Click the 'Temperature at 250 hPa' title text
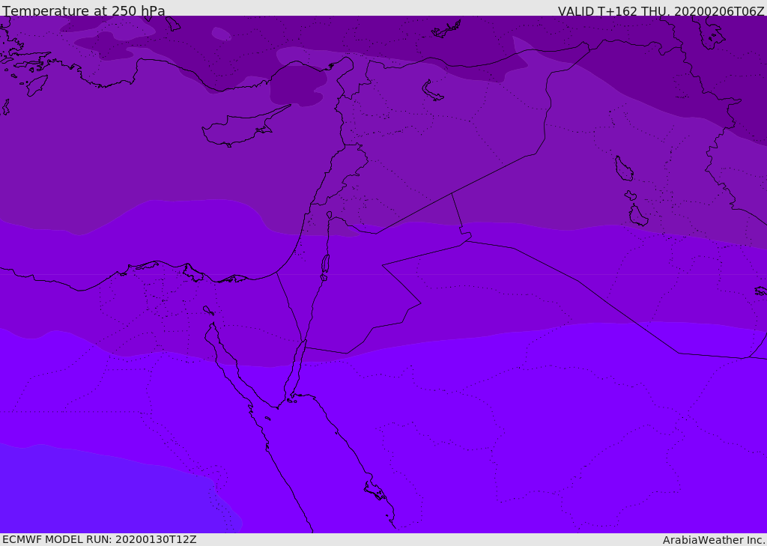767x546 pixels. 84,10
